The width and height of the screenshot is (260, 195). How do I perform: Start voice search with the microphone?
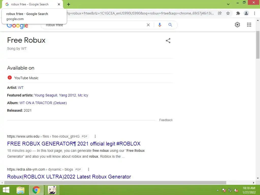[160, 25]
